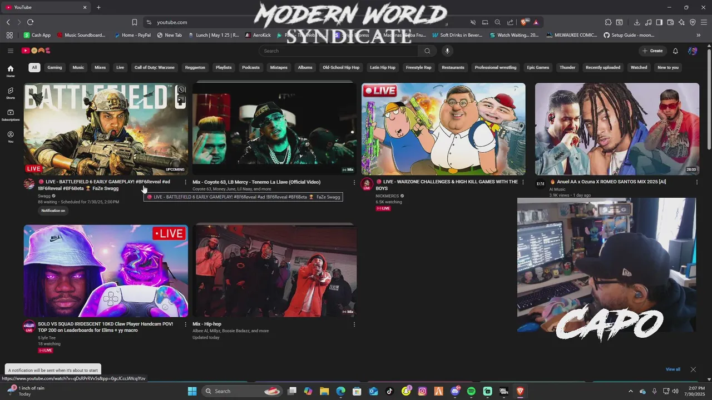Open NICKMERCS channel avatar
Screen dimensions: 712x400
[367, 184]
